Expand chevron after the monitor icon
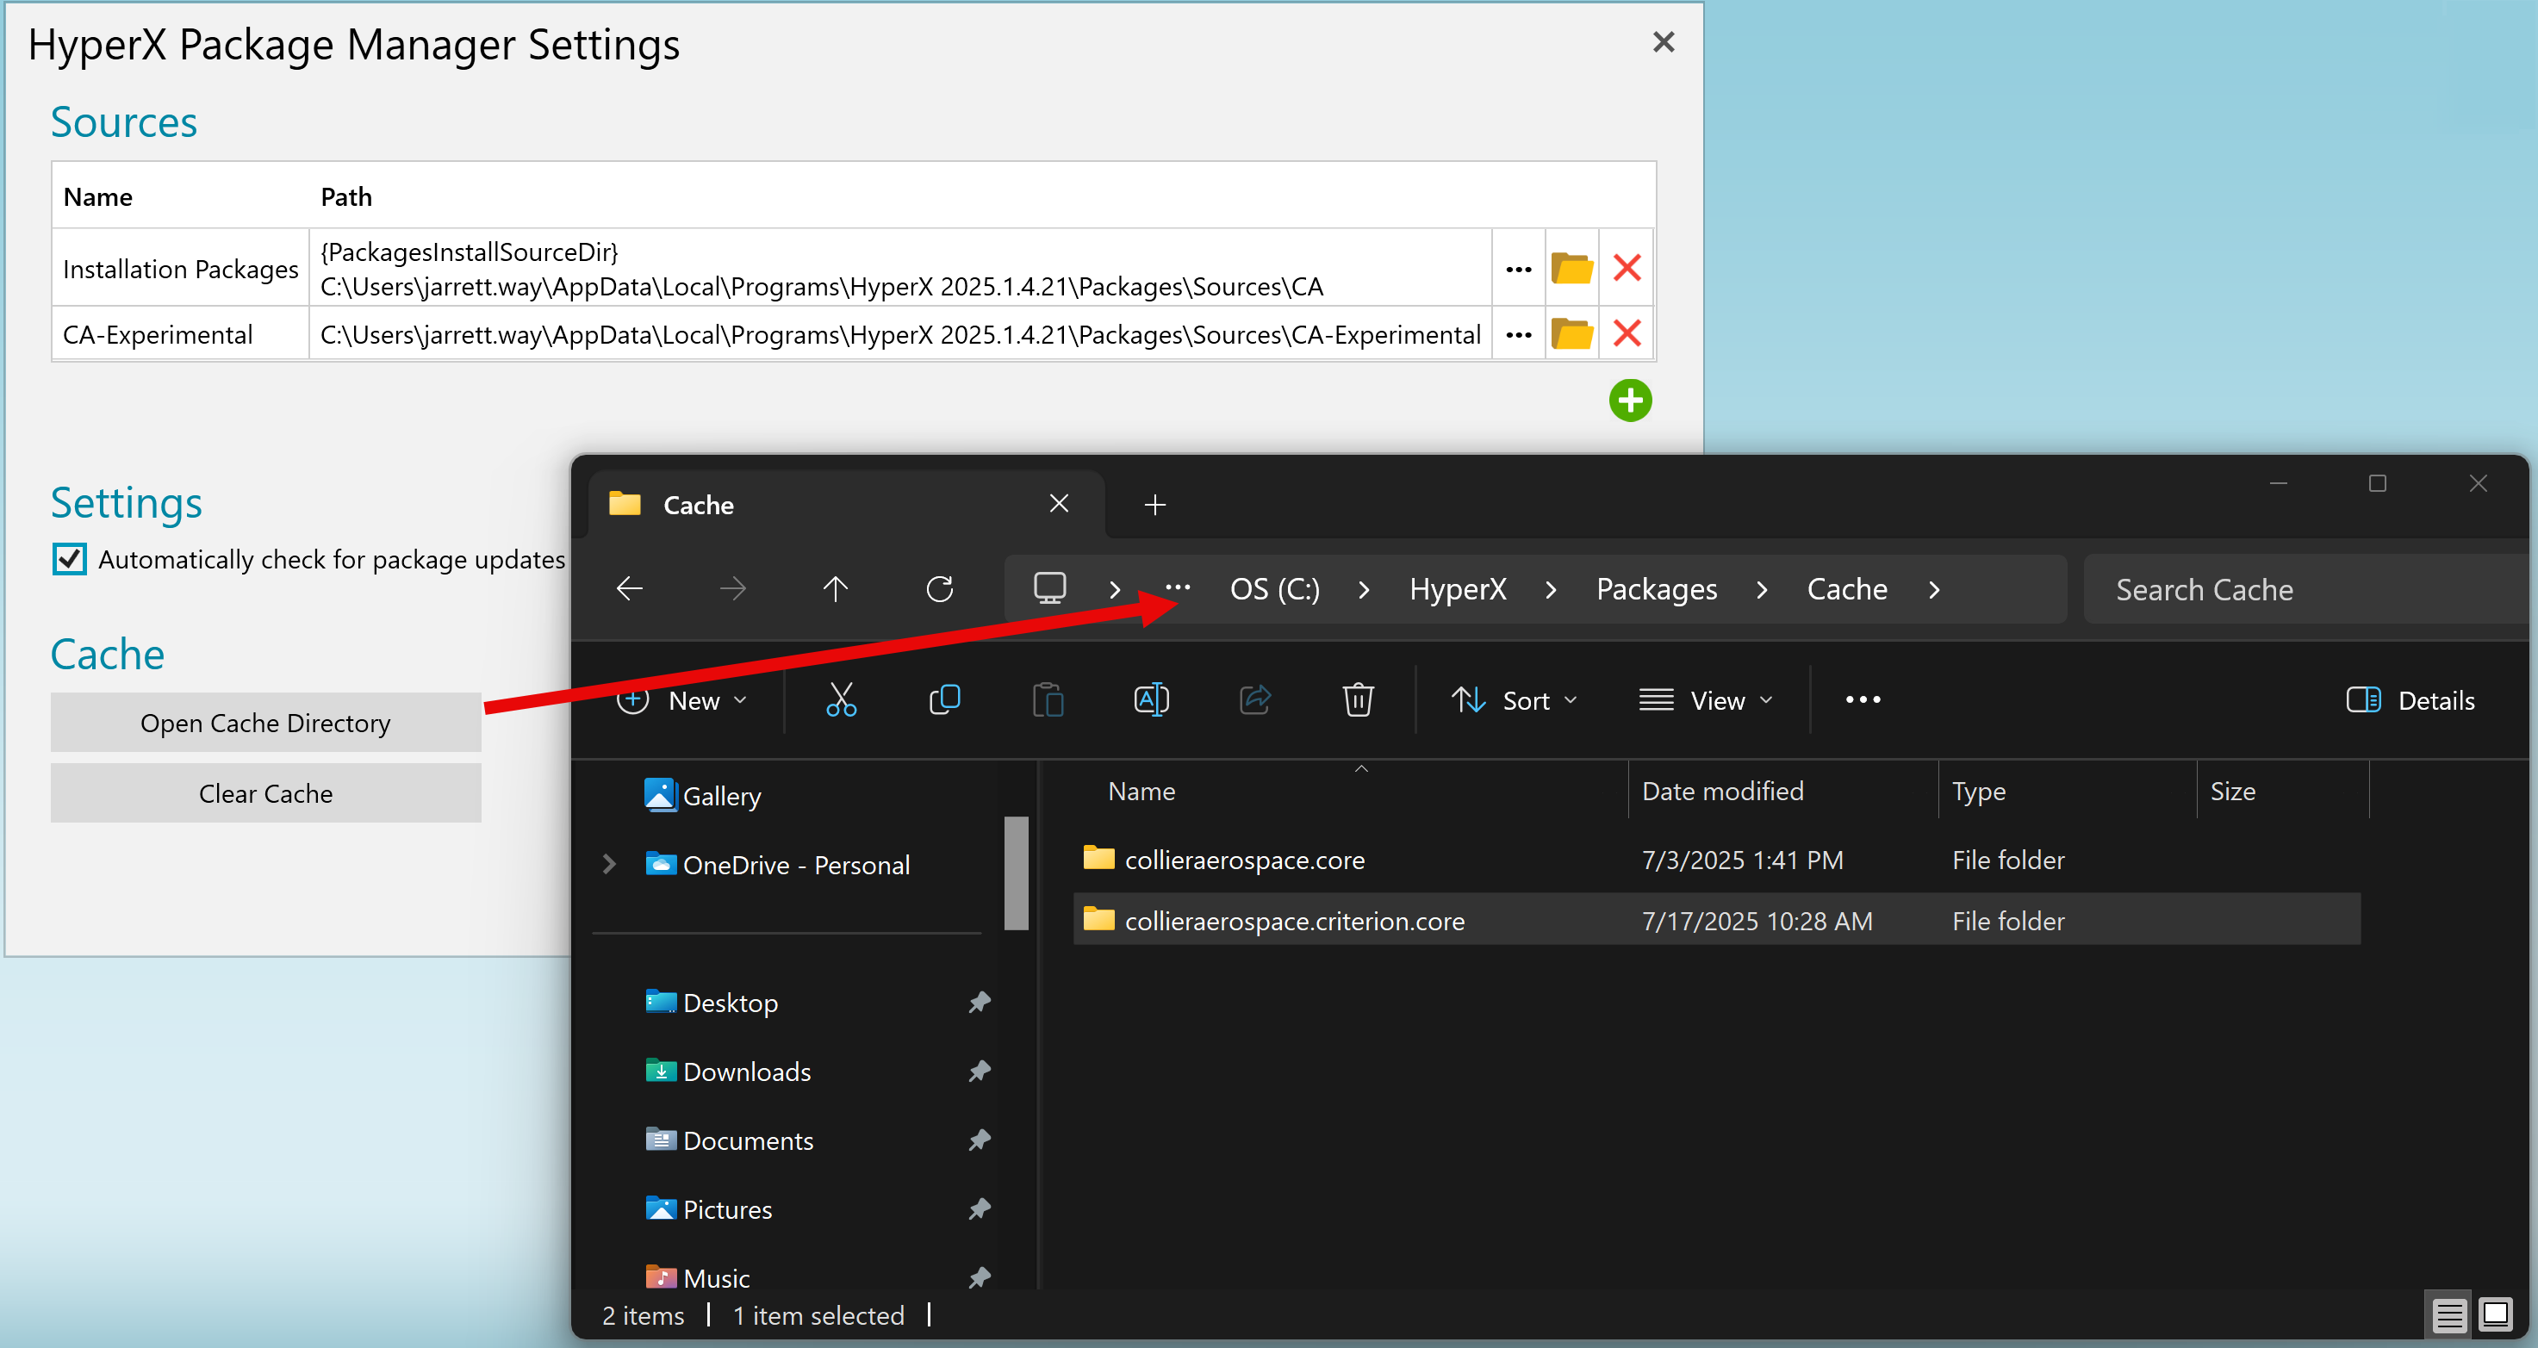This screenshot has height=1348, width=2538. 1114,589
